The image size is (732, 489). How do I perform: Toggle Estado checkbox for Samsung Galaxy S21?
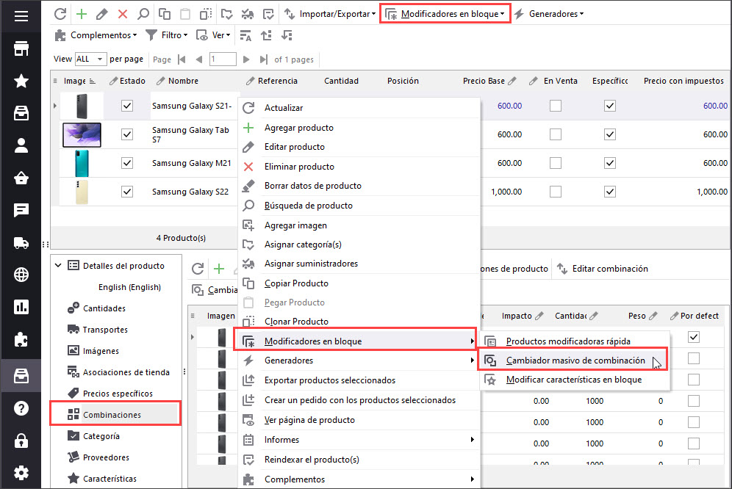[x=127, y=106]
